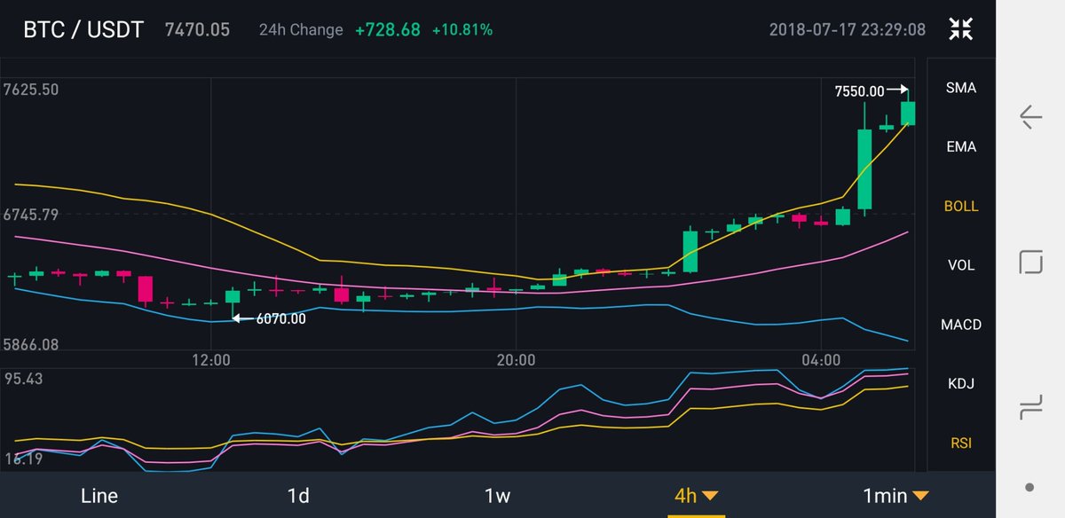The image size is (1065, 518).
Task: Tap the Android home square button
Action: (x=1030, y=263)
